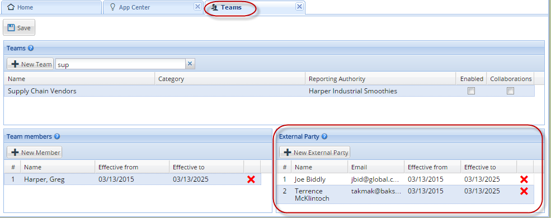The width and height of the screenshot is (551, 218).
Task: Select external party Joe Biddly
Action: pyautogui.click(x=310, y=179)
